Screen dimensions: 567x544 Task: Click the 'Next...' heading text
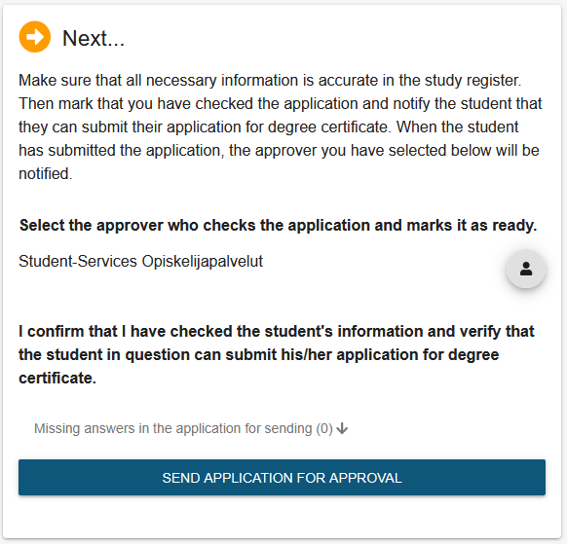94,38
